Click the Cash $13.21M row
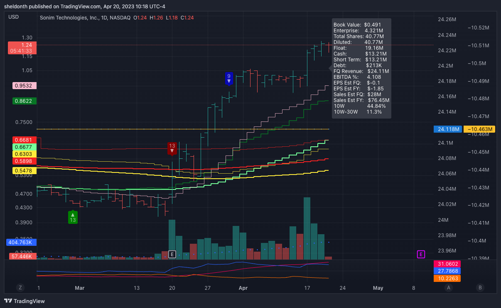This screenshot has height=308, width=501. tap(360, 54)
